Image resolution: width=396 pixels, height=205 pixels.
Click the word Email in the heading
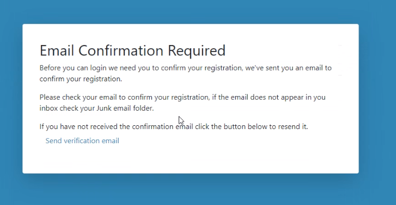(57, 50)
